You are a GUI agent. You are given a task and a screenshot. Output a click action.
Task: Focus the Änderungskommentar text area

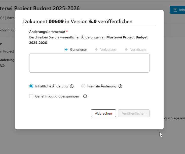[x=89, y=63]
